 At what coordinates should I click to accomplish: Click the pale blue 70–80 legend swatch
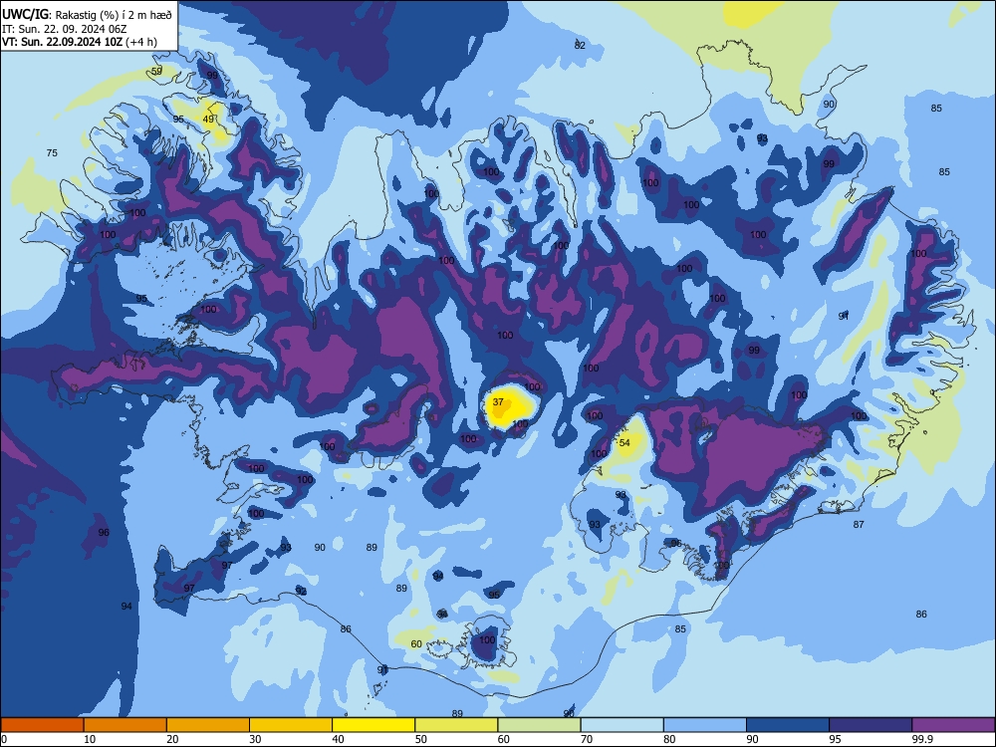pos(622,725)
